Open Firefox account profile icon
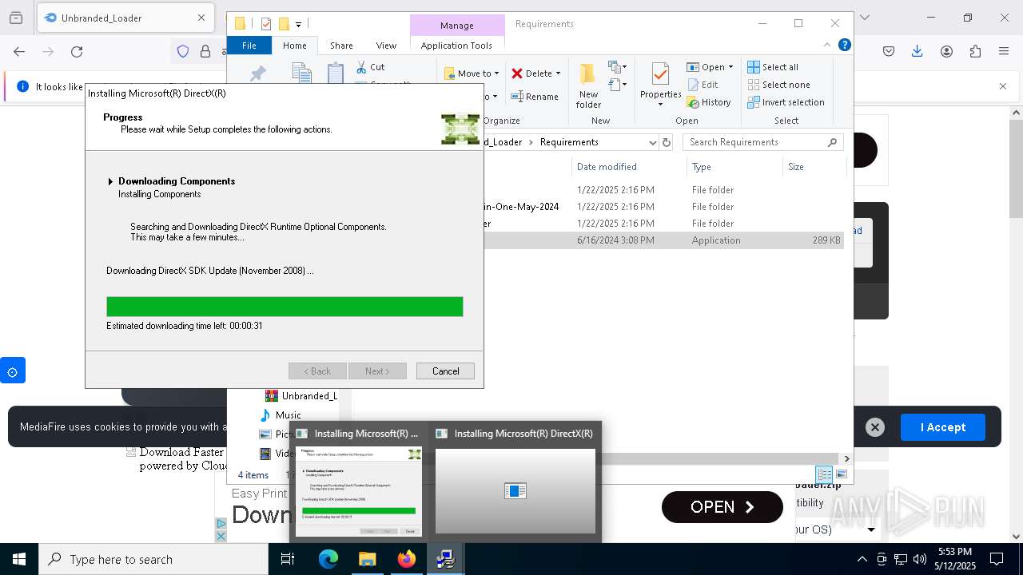This screenshot has width=1023, height=575. point(946,52)
